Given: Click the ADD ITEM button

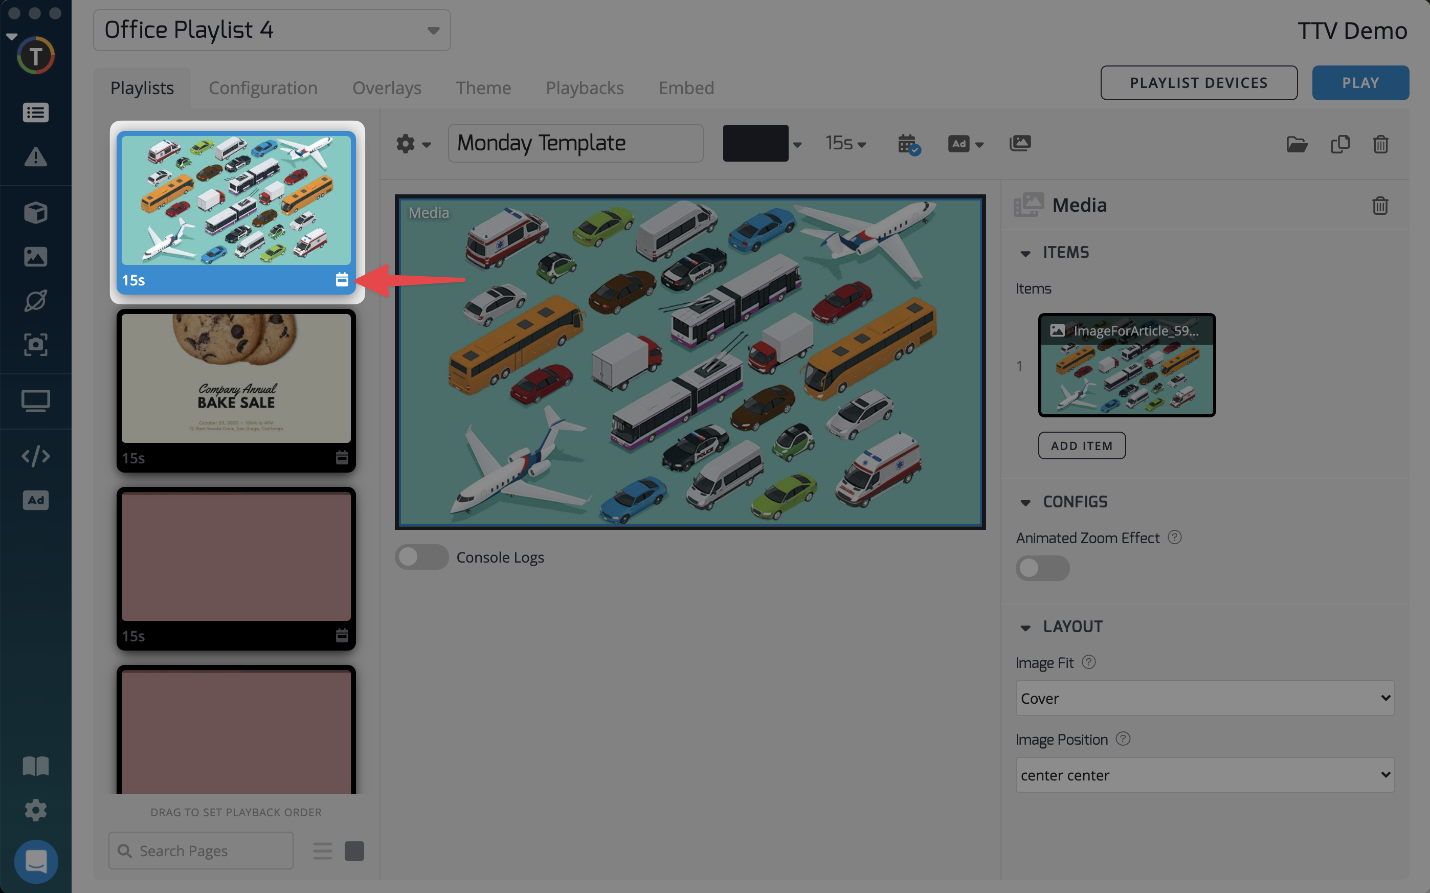Looking at the screenshot, I should (1081, 445).
